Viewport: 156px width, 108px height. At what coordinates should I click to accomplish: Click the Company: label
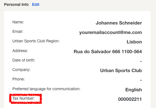click(21, 70)
